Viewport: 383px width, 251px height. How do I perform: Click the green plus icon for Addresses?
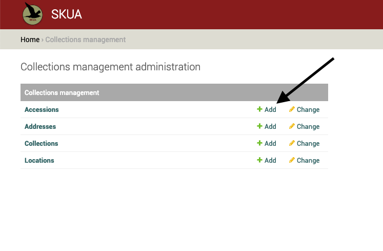point(259,126)
